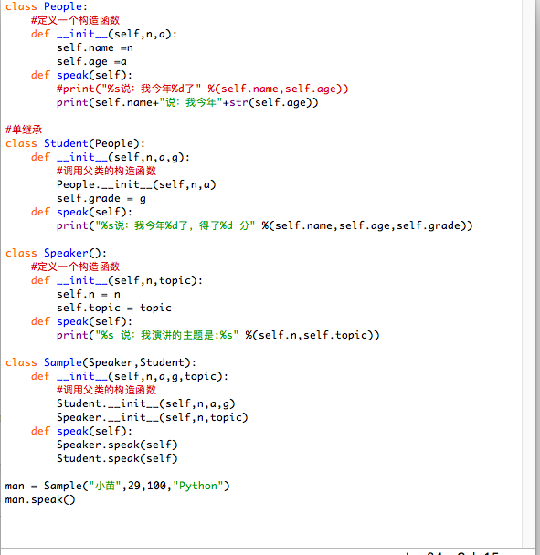The image size is (540, 555).
Task: Click the print line with (self.n,self.topic)
Action: point(217,335)
